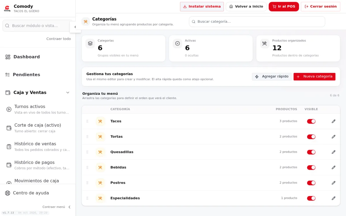The width and height of the screenshot is (346, 216).
Task: Click the drag handle of Especialidades row
Action: click(x=87, y=198)
